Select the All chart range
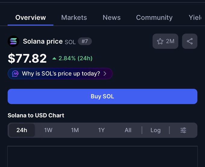This screenshot has width=205, height=167. [128, 130]
